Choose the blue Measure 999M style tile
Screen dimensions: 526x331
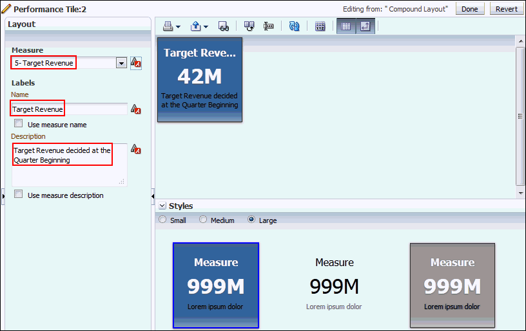tap(216, 285)
